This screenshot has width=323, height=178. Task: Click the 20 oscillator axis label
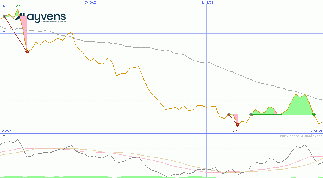pyautogui.click(x=3, y=136)
